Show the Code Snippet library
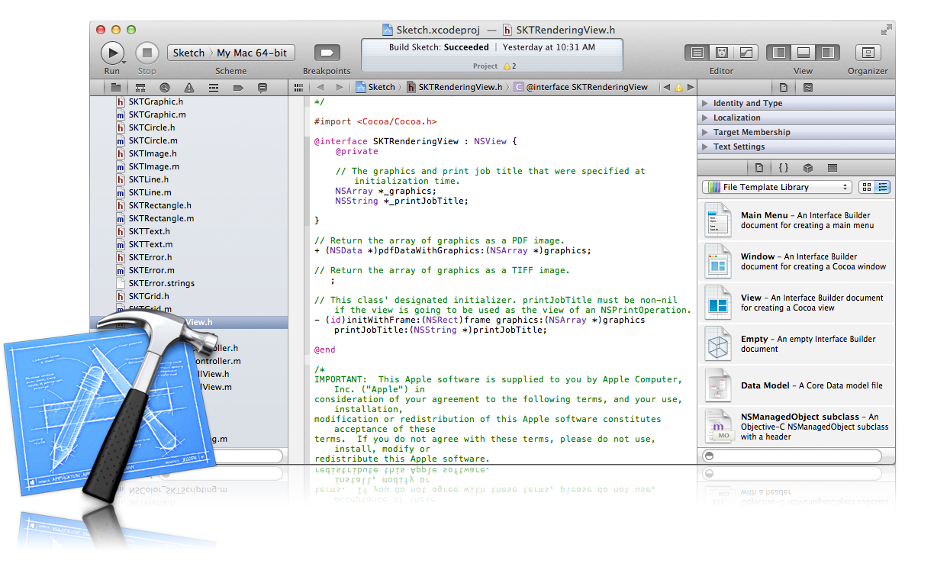Screen dimensions: 934x567 (784, 168)
